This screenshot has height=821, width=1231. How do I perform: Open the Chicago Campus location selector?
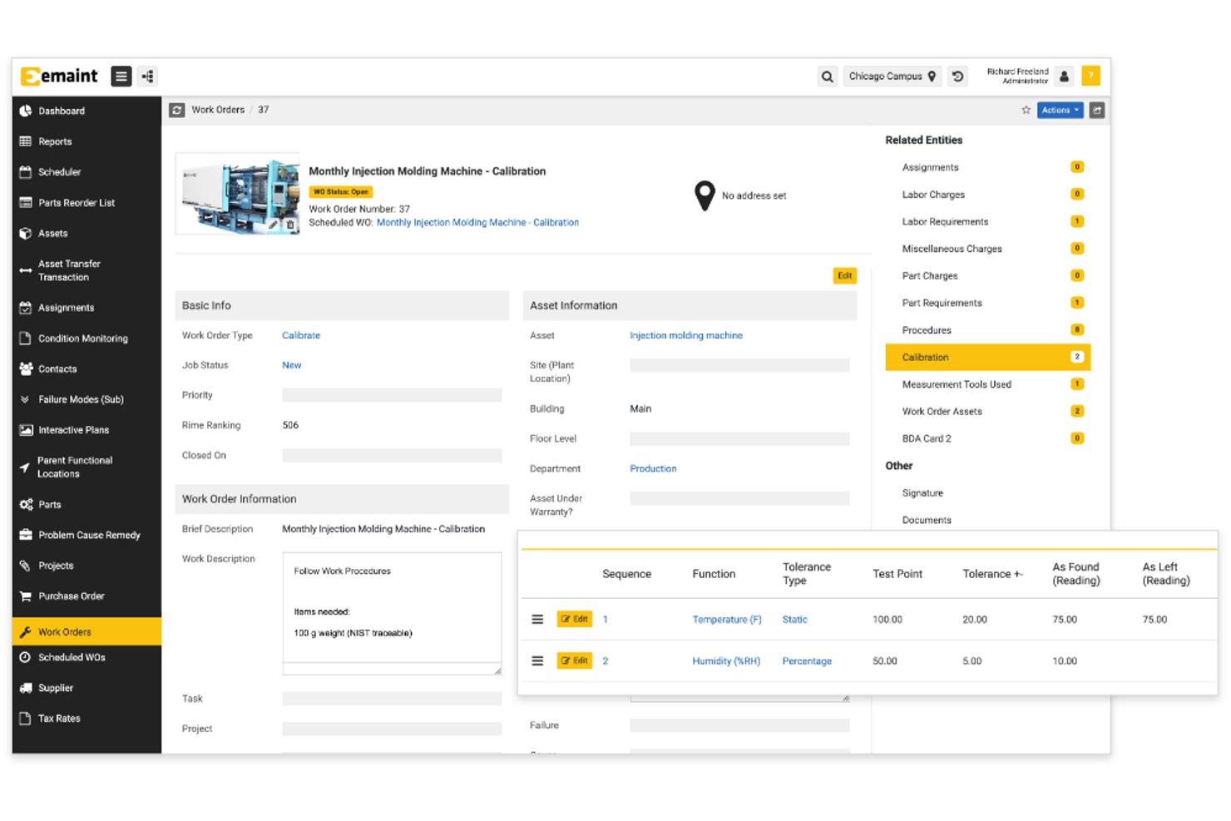(x=892, y=77)
